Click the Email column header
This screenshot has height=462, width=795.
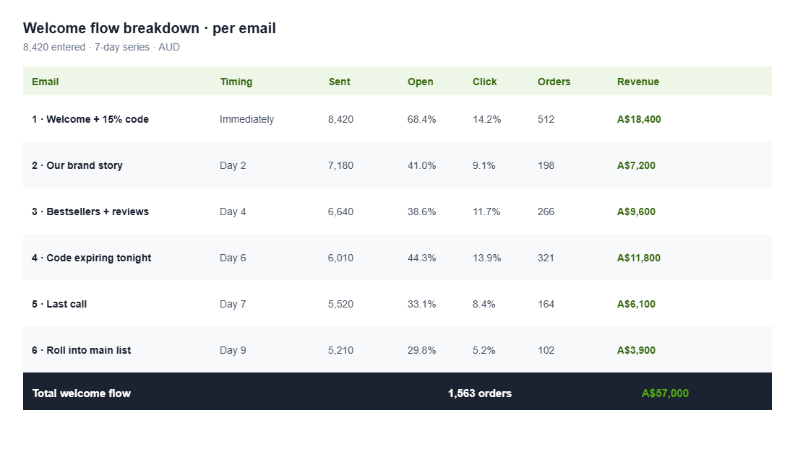(x=45, y=82)
